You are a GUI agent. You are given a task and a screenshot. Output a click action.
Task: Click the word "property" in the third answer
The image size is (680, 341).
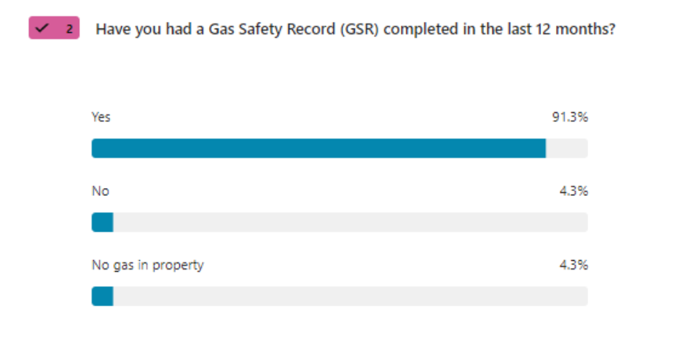(x=181, y=266)
